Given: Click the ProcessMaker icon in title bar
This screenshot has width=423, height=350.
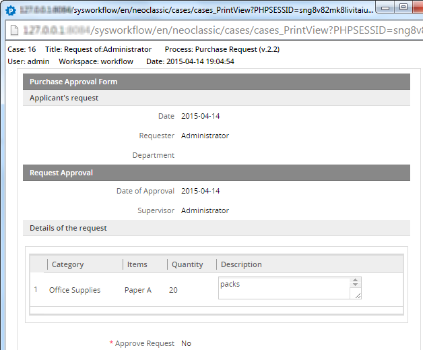Looking at the screenshot, I should pos(10,11).
